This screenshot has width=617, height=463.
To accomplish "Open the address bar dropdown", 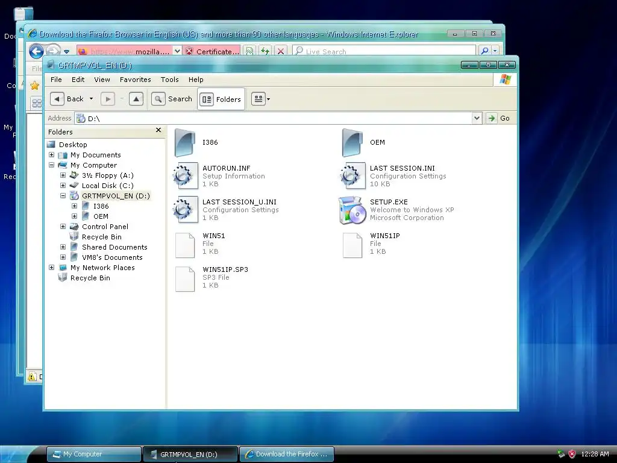I will point(477,118).
